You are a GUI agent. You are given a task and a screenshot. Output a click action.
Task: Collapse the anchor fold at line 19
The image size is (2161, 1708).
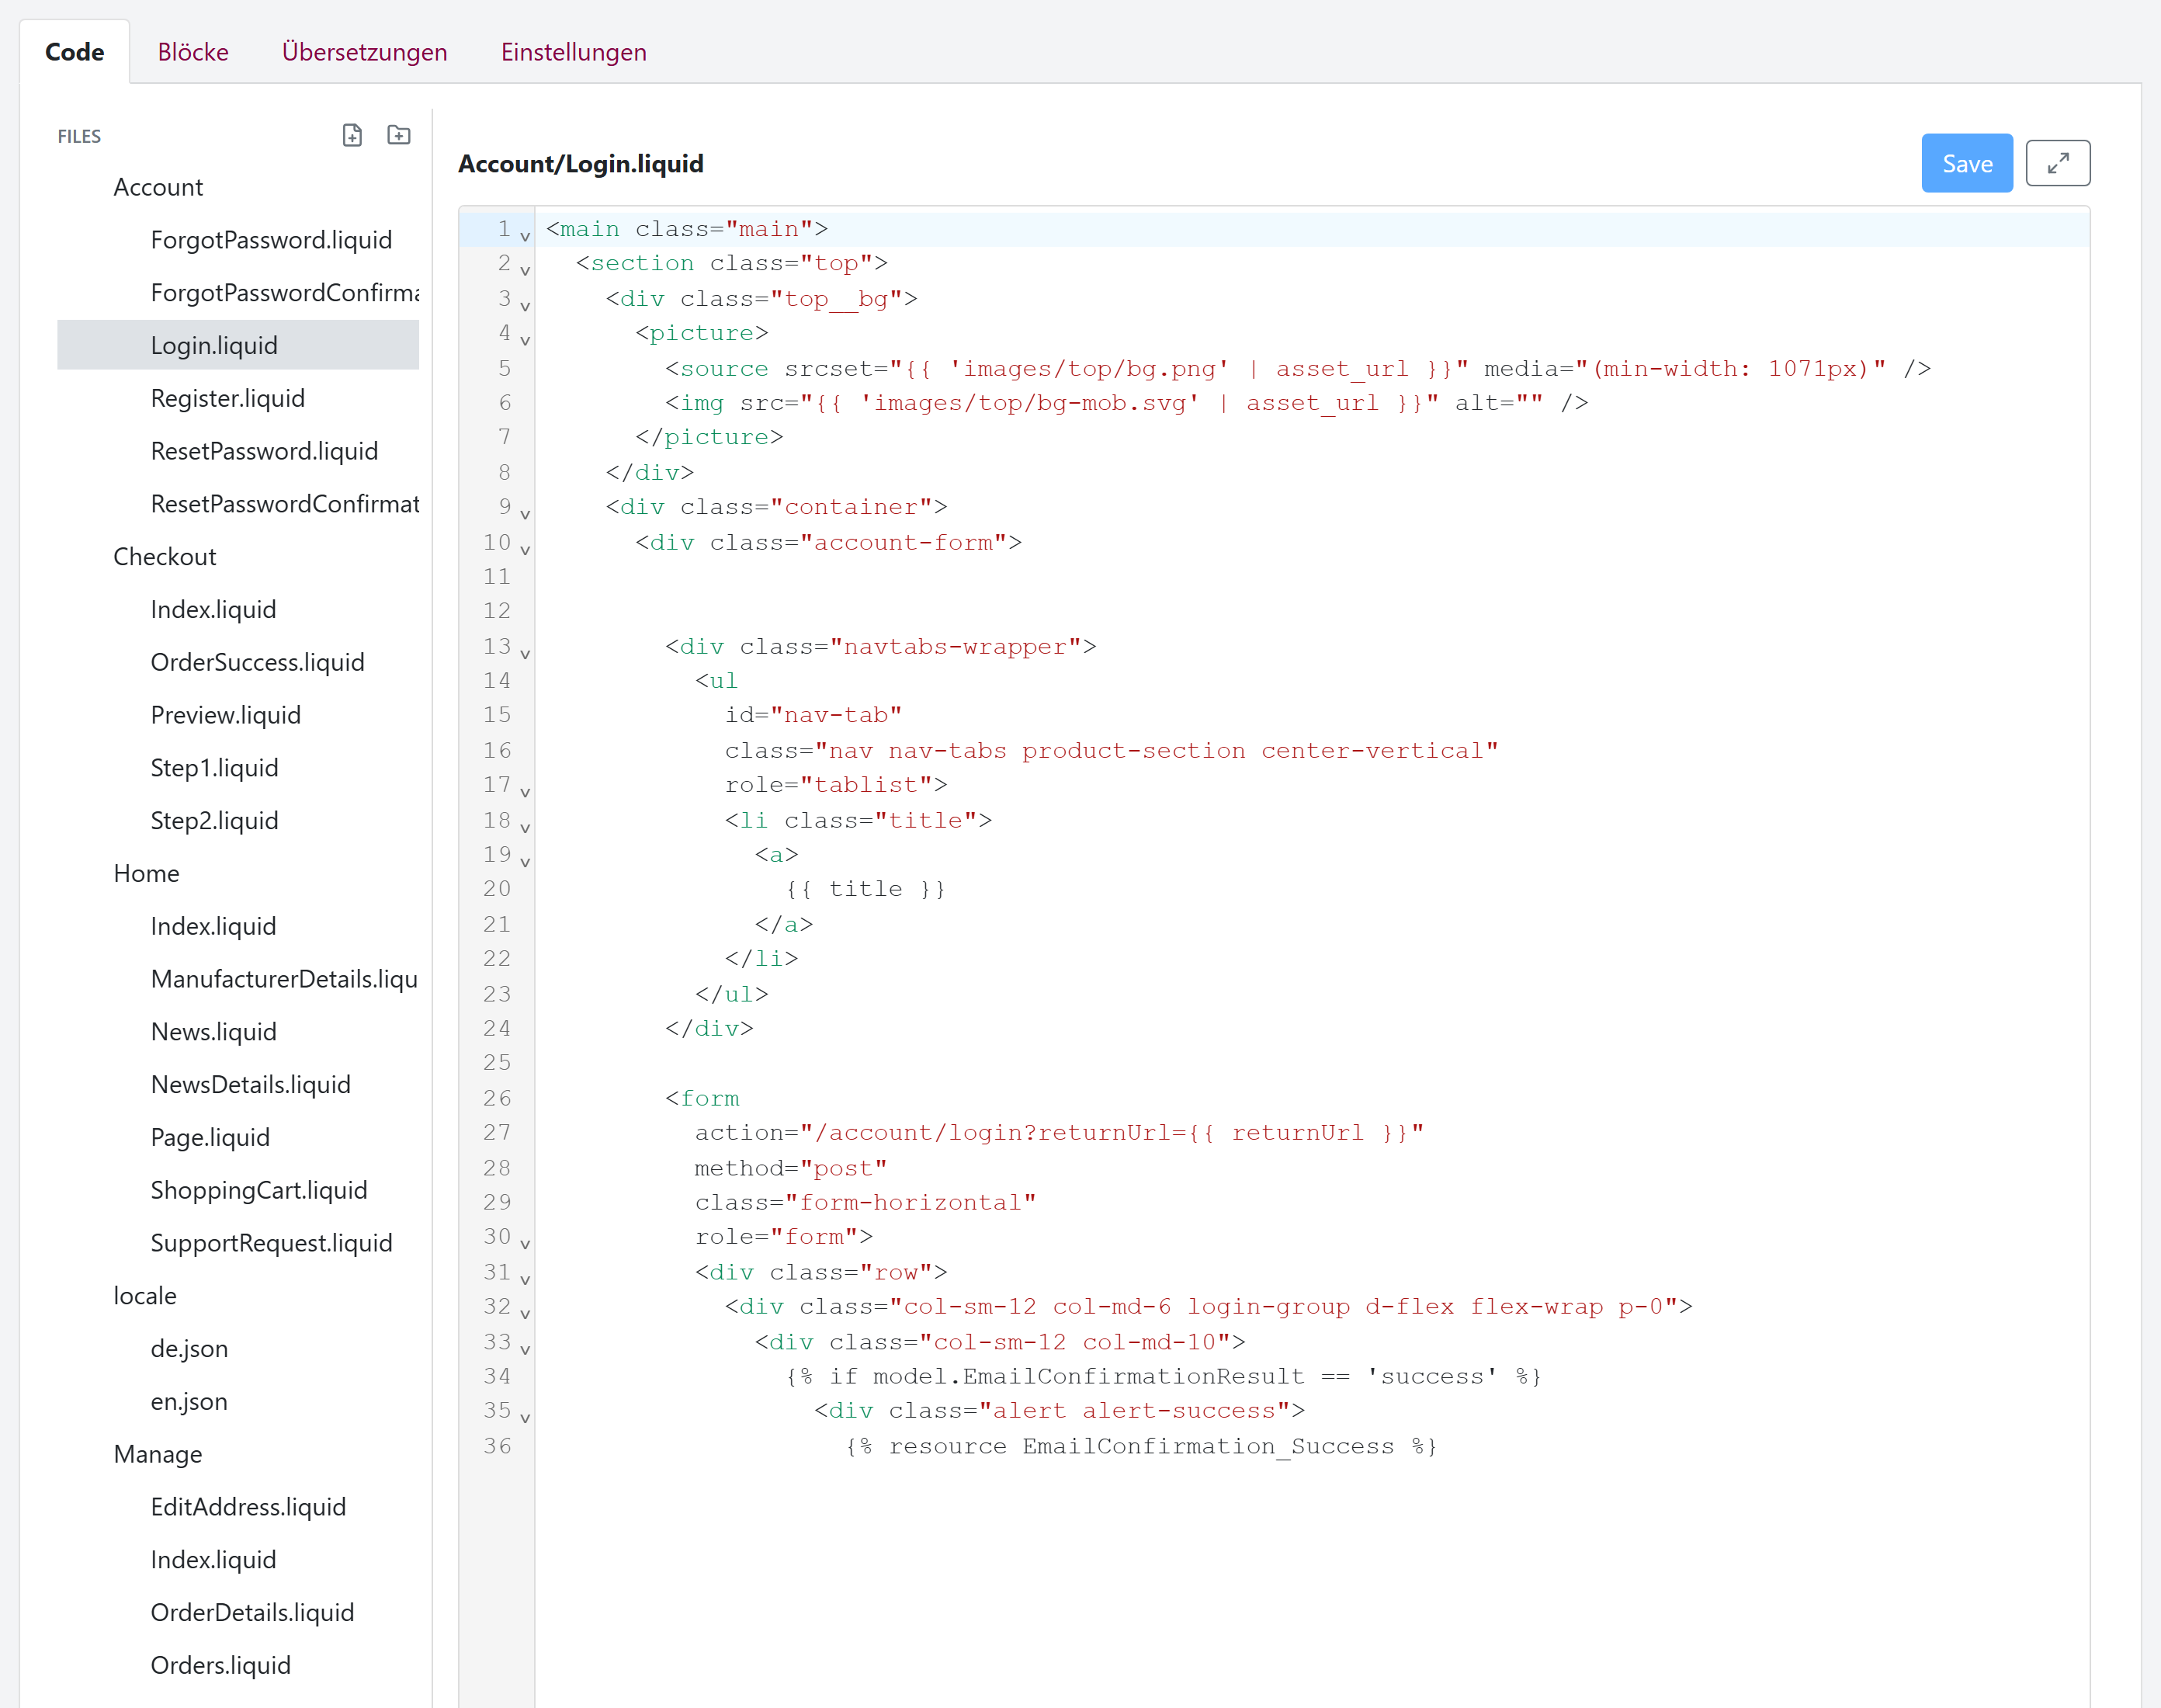(525, 862)
